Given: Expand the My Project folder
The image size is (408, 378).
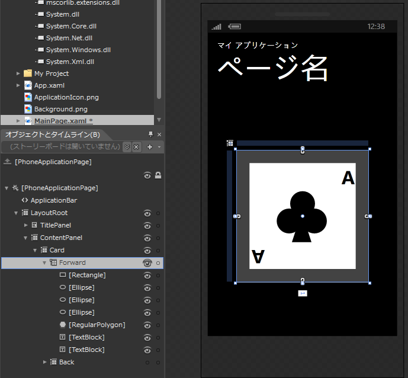Looking at the screenshot, I should click(18, 73).
